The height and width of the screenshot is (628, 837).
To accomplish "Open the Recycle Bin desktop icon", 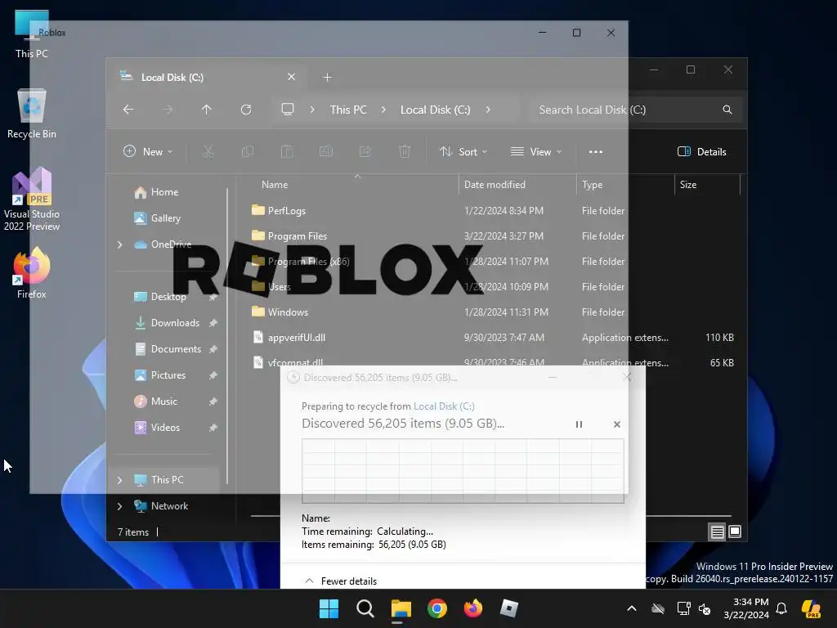I will (x=32, y=114).
